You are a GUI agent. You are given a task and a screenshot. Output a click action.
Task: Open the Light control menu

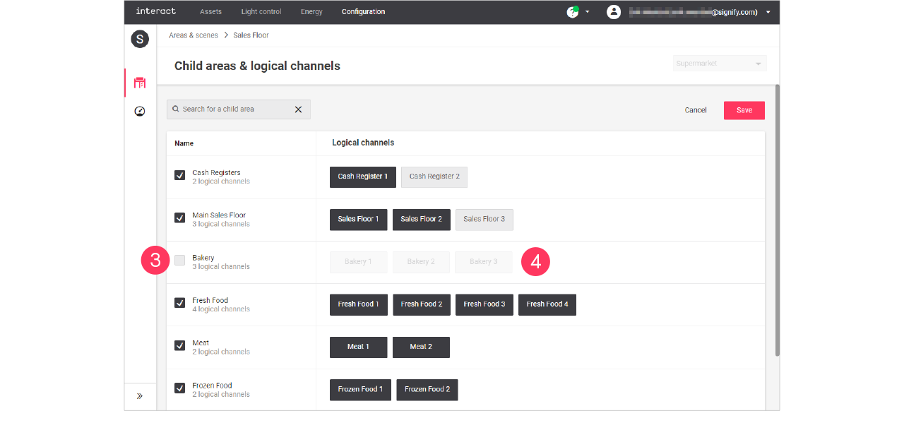point(261,12)
